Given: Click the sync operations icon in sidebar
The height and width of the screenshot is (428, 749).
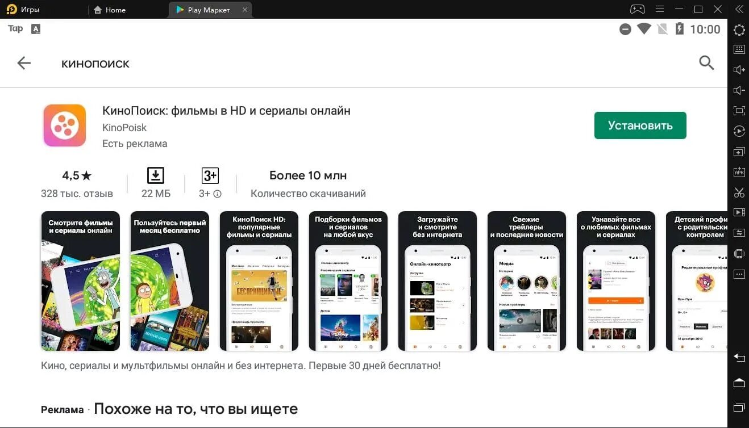Looking at the screenshot, I should coord(739,233).
